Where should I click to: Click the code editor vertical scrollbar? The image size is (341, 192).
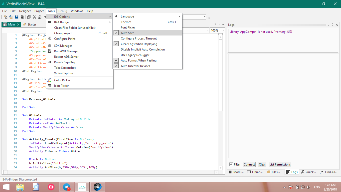point(220,75)
